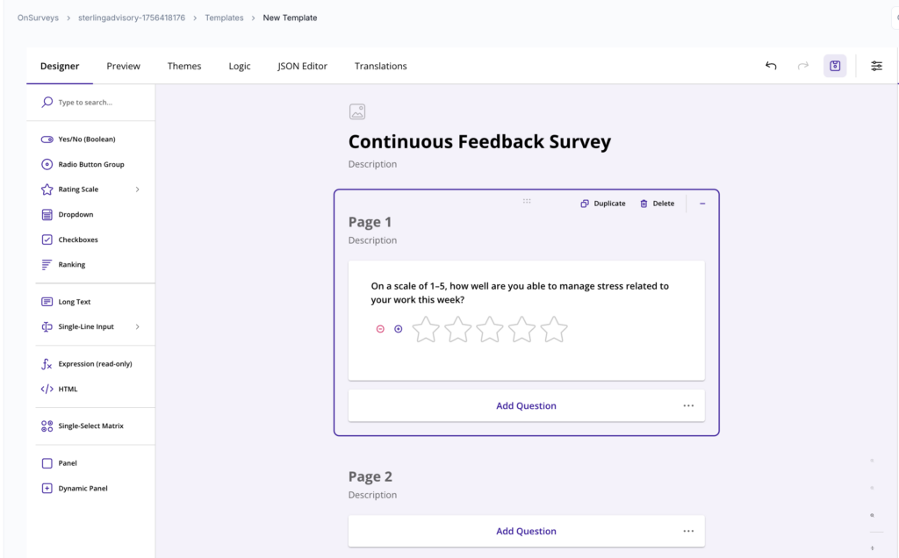Click Add Question on Page 2

[526, 531]
